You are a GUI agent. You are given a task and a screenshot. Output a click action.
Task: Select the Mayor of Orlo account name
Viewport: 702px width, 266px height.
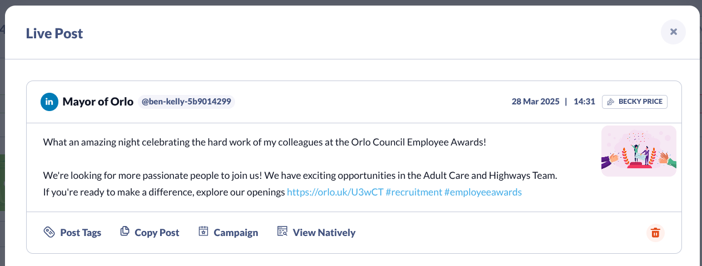(98, 102)
